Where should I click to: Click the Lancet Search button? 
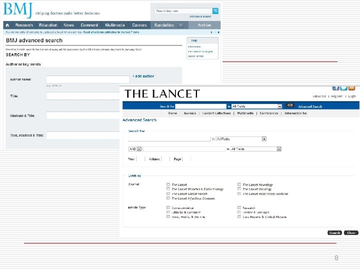pyautogui.click(x=334, y=233)
